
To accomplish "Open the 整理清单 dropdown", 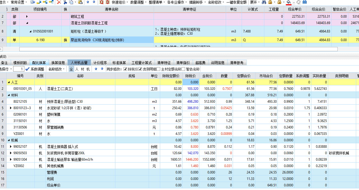I will pyautogui.click(x=157, y=2).
